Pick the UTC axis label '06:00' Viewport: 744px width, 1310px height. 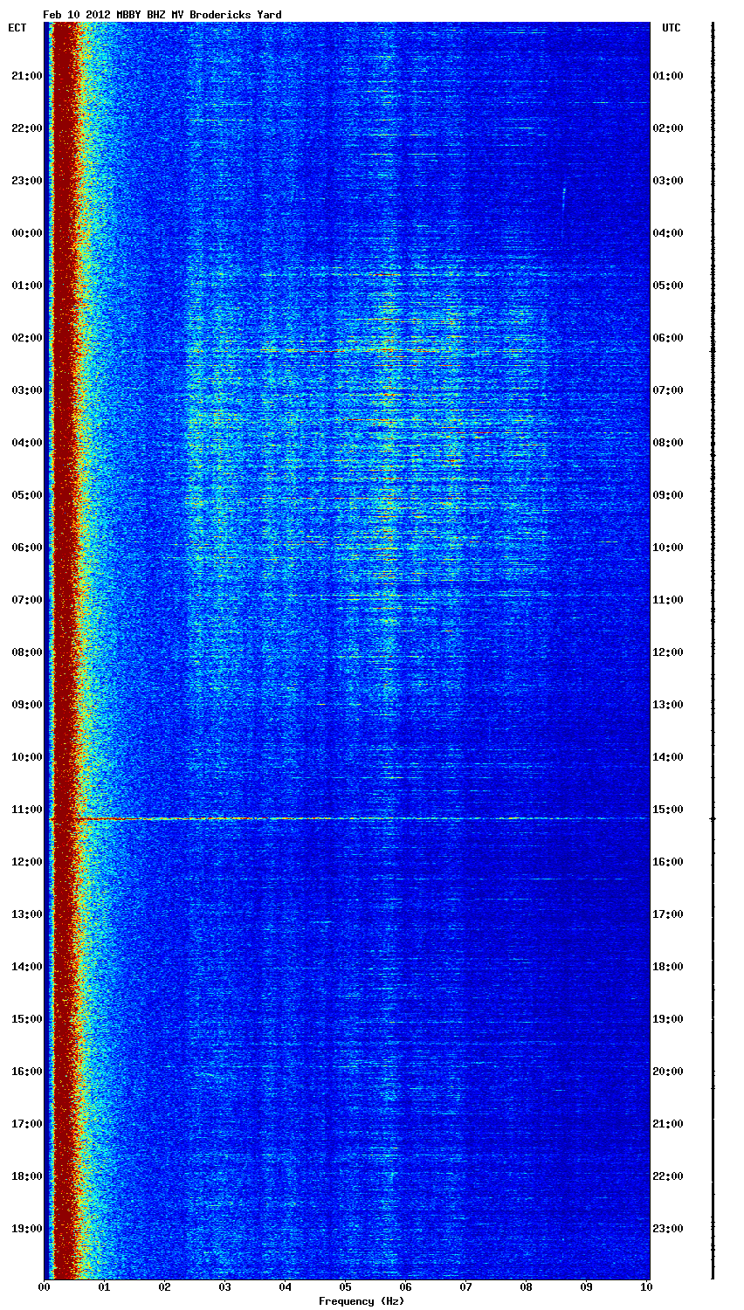tap(668, 338)
